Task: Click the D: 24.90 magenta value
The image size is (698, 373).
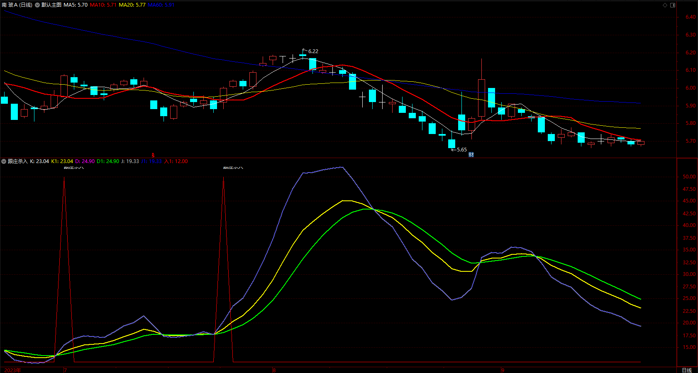Action: coord(85,161)
